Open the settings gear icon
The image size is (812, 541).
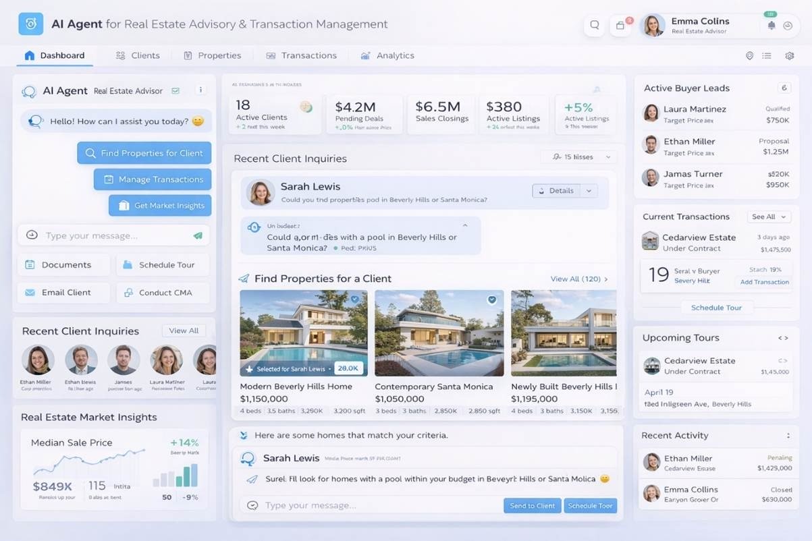789,56
